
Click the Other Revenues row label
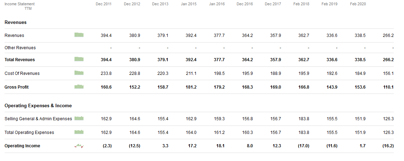[x=20, y=48]
